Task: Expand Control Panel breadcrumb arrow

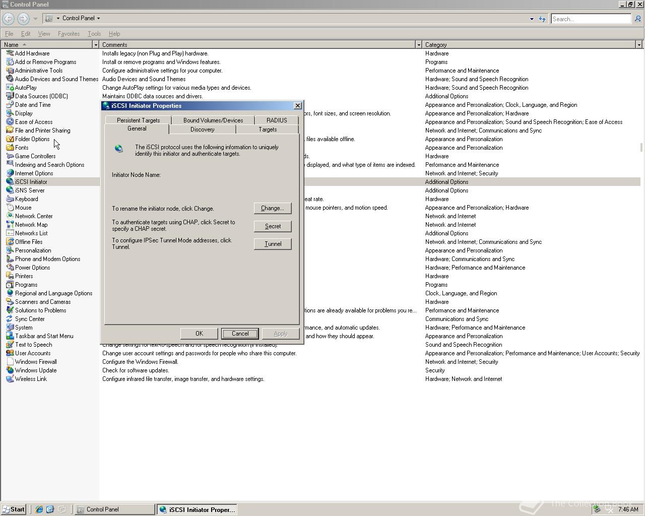Action: pyautogui.click(x=98, y=18)
